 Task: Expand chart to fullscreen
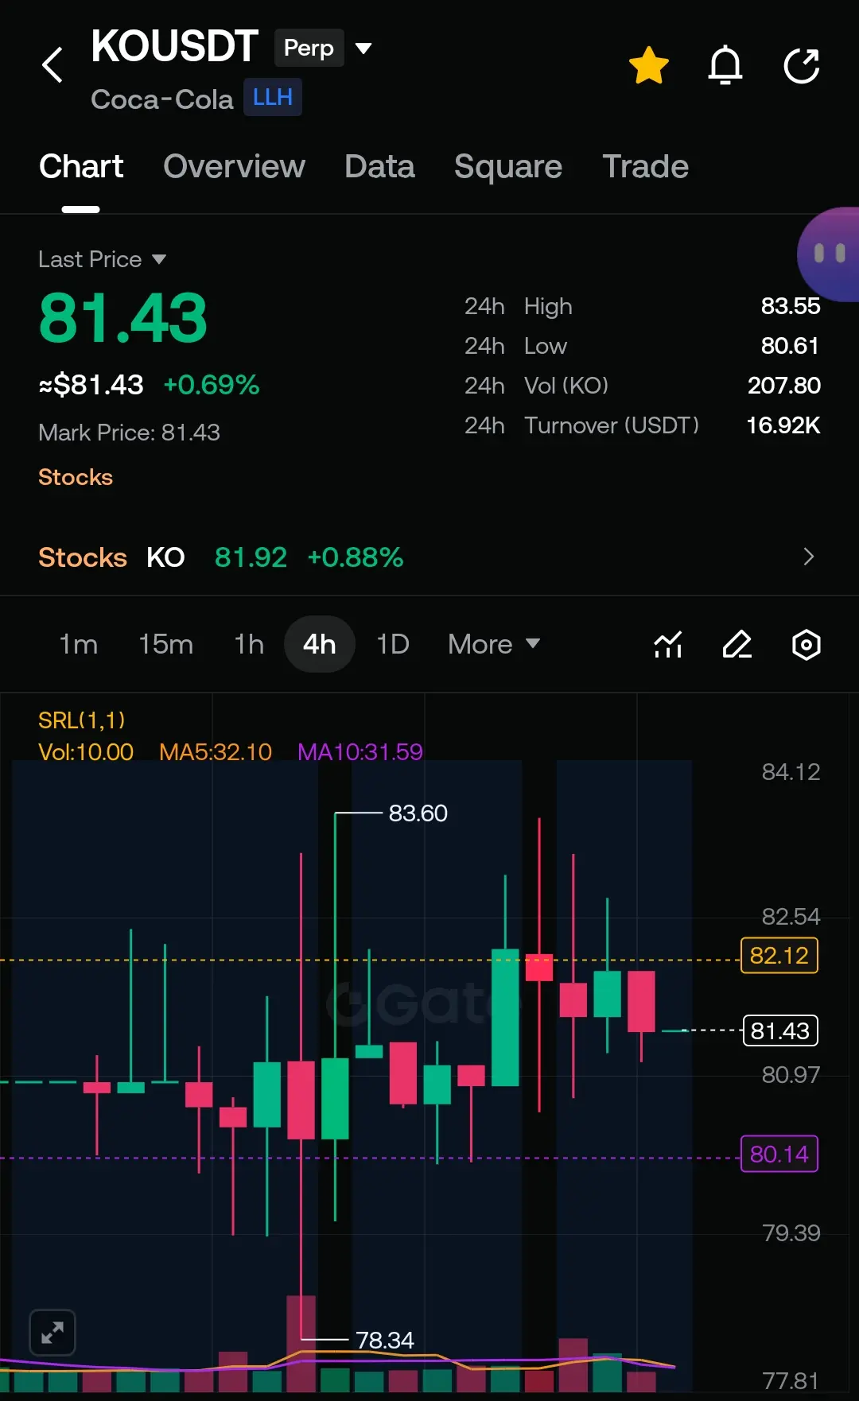52,1332
